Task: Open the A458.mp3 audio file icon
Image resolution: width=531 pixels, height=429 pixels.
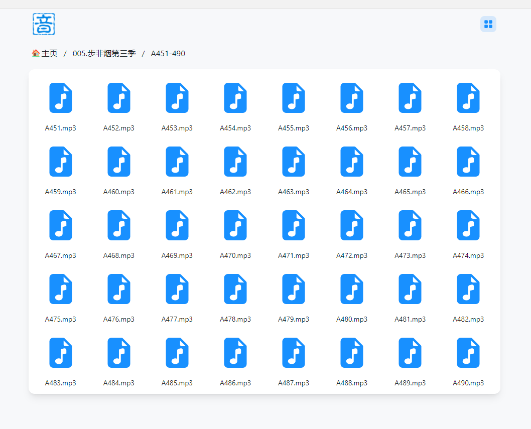Action: 468,98
